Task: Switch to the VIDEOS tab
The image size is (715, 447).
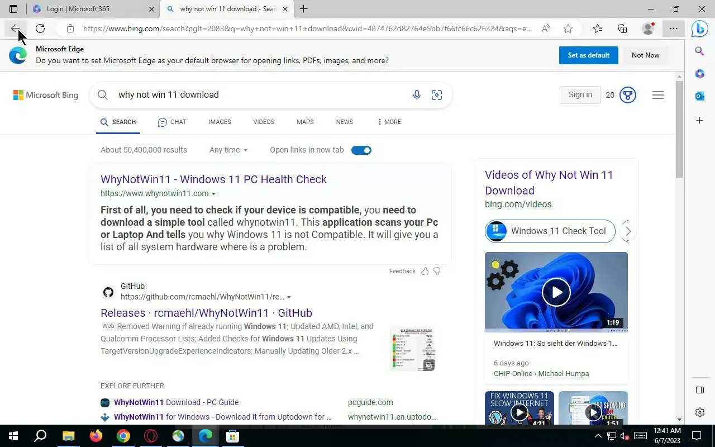Action: (264, 122)
